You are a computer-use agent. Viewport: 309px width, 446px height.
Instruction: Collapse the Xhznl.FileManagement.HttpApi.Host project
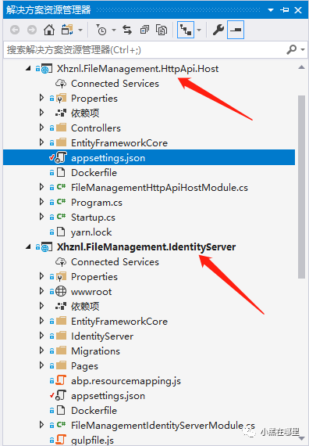[28, 69]
